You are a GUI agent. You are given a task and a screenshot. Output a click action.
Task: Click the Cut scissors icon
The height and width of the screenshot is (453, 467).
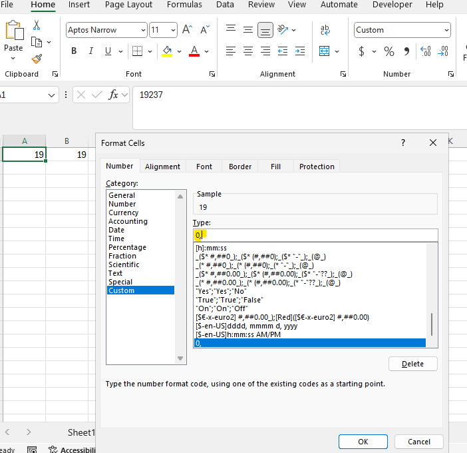pos(37,25)
